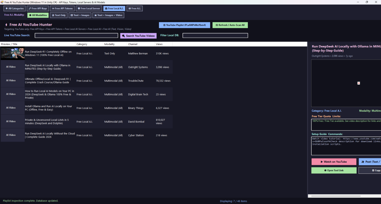Click the Open Tool Link button
Image resolution: width=381 pixels, height=204 pixels.
click(334, 171)
